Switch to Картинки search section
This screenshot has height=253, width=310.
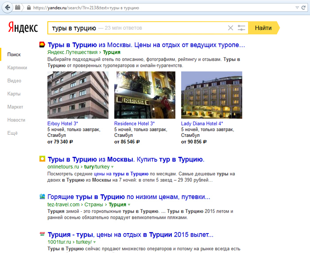(17, 68)
